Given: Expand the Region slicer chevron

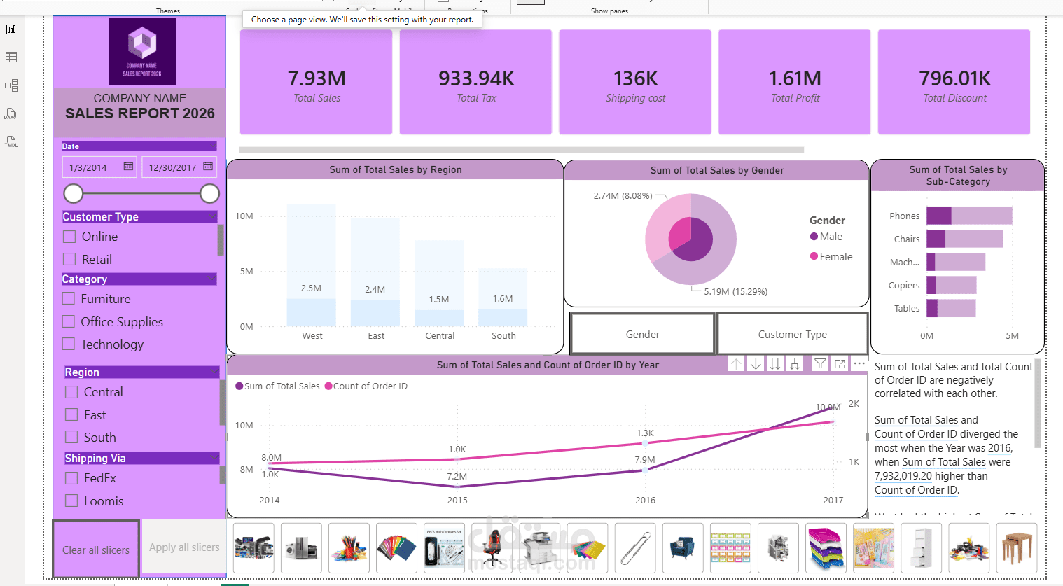Looking at the screenshot, I should [213, 372].
